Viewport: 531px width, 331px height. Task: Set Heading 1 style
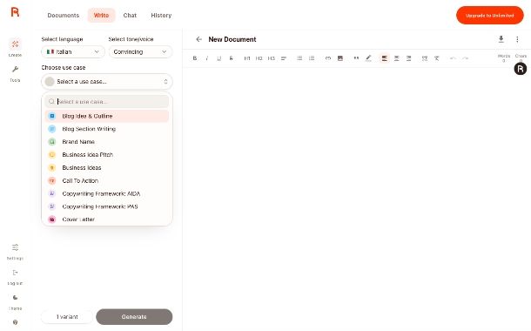(247, 58)
